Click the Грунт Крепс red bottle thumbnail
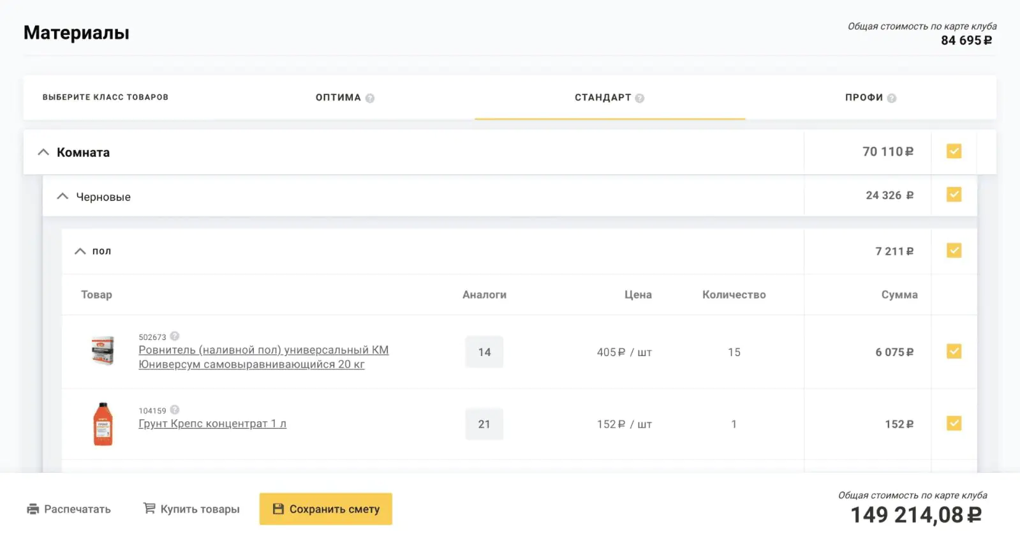1020x543 pixels. pyautogui.click(x=103, y=424)
